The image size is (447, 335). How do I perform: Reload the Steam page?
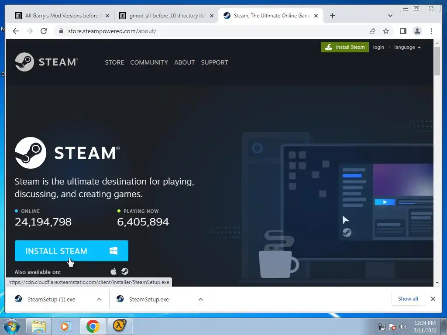point(44,31)
